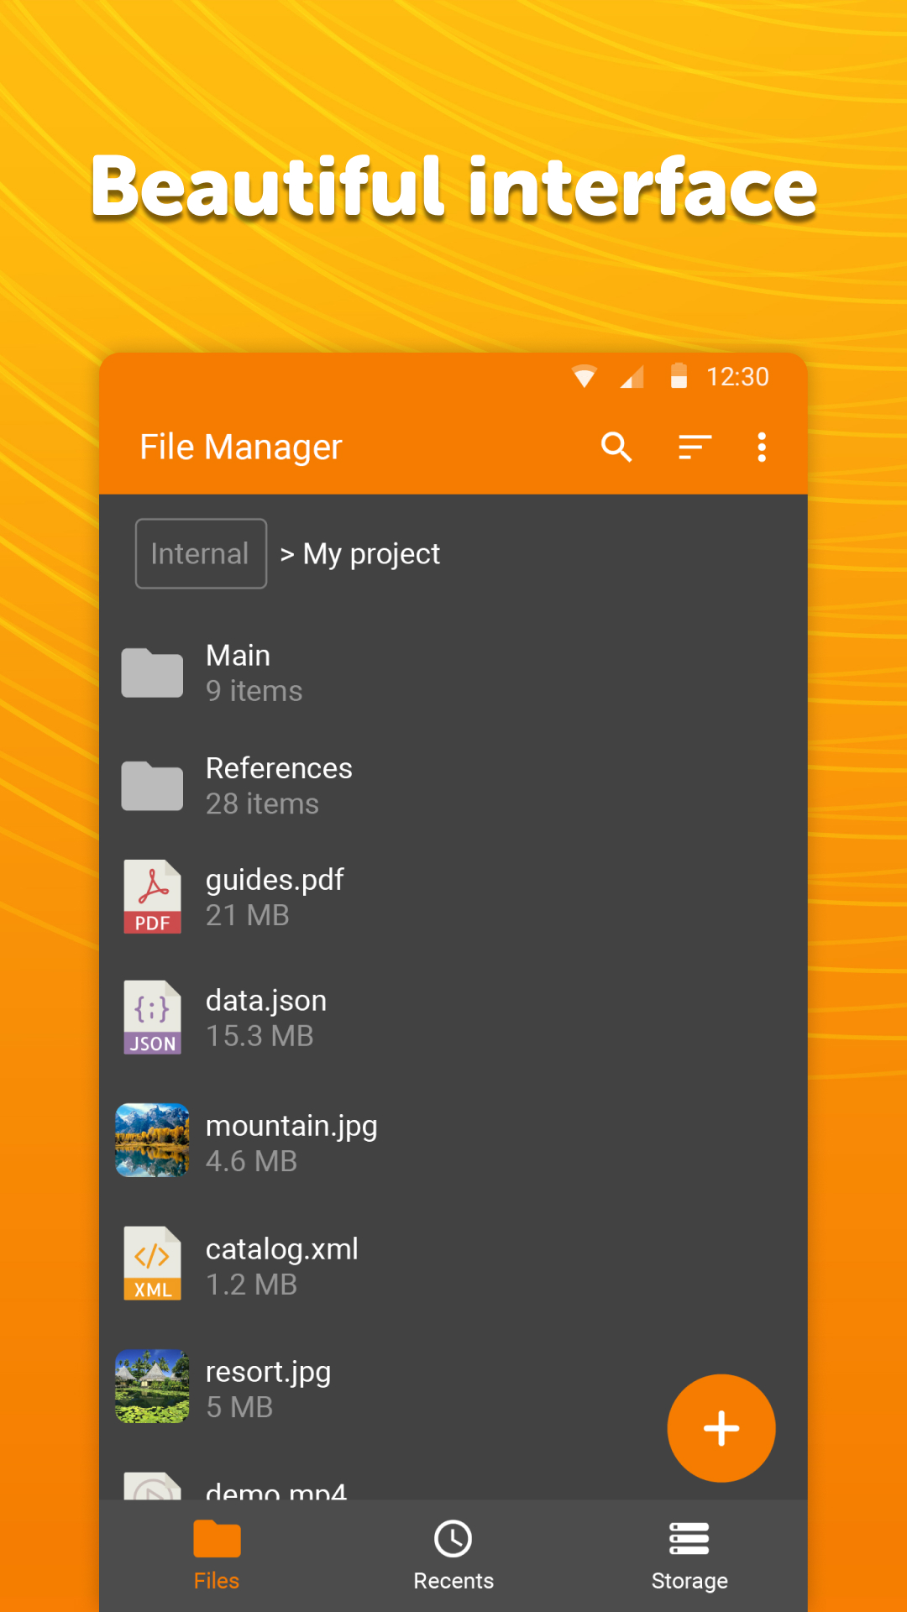Image resolution: width=907 pixels, height=1612 pixels.
Task: Open the resort.jpg thumbnail
Action: point(152,1386)
